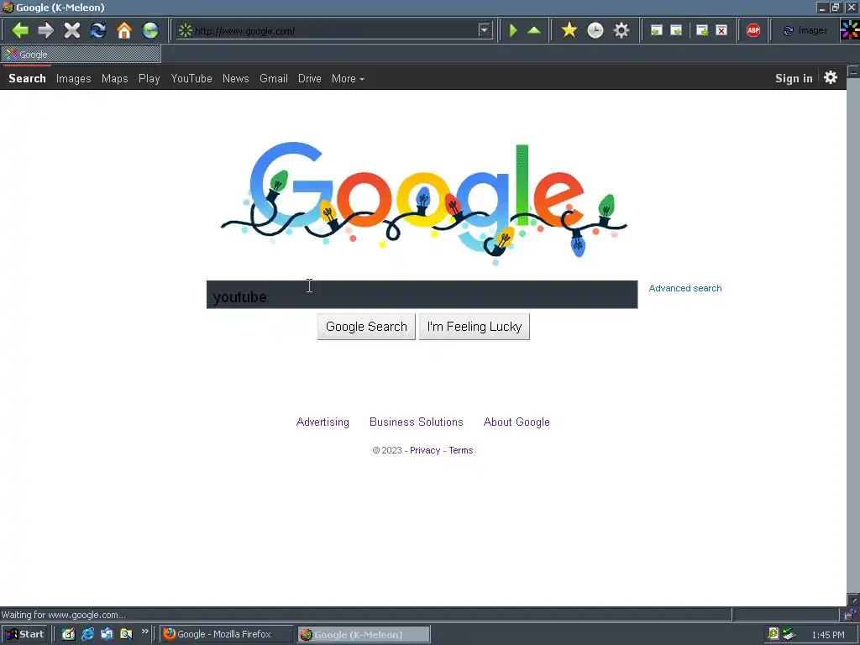Click the Google holiday lights doodle
The width and height of the screenshot is (860, 645).
(x=423, y=203)
